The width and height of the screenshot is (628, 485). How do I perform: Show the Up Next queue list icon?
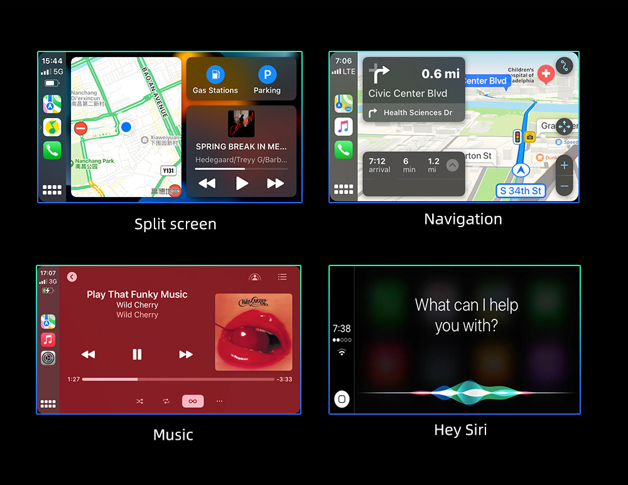point(282,277)
